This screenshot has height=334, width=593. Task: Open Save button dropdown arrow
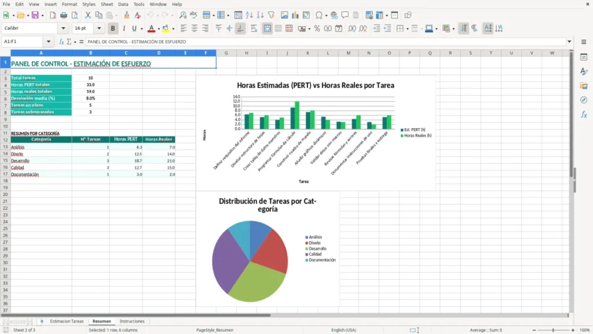click(42, 16)
